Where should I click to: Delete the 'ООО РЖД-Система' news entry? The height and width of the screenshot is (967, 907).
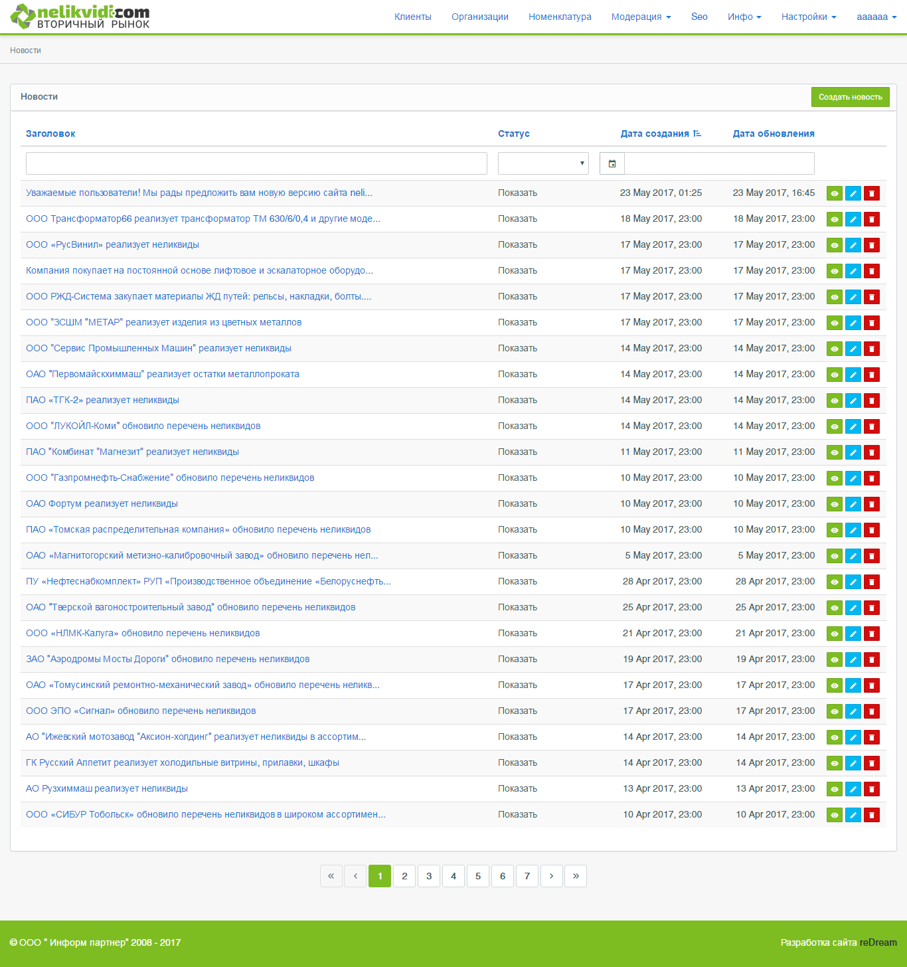point(872,297)
